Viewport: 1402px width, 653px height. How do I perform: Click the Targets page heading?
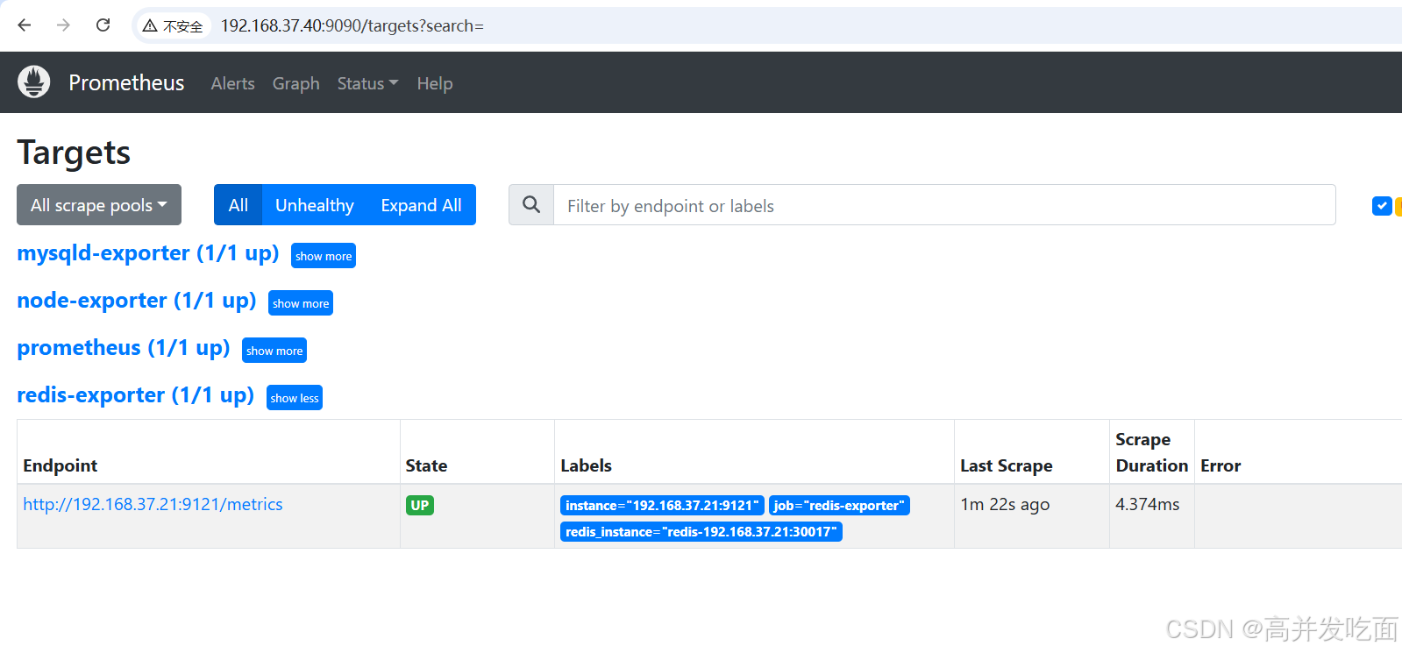(x=74, y=153)
